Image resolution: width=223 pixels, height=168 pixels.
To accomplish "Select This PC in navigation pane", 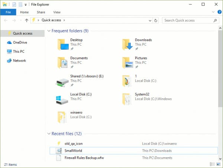I will pos(19,52).
